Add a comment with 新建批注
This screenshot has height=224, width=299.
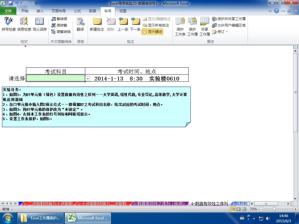(97, 24)
